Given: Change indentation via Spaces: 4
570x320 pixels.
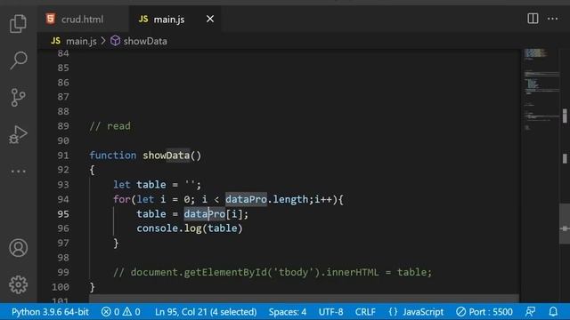Looking at the screenshot, I should [287, 312].
